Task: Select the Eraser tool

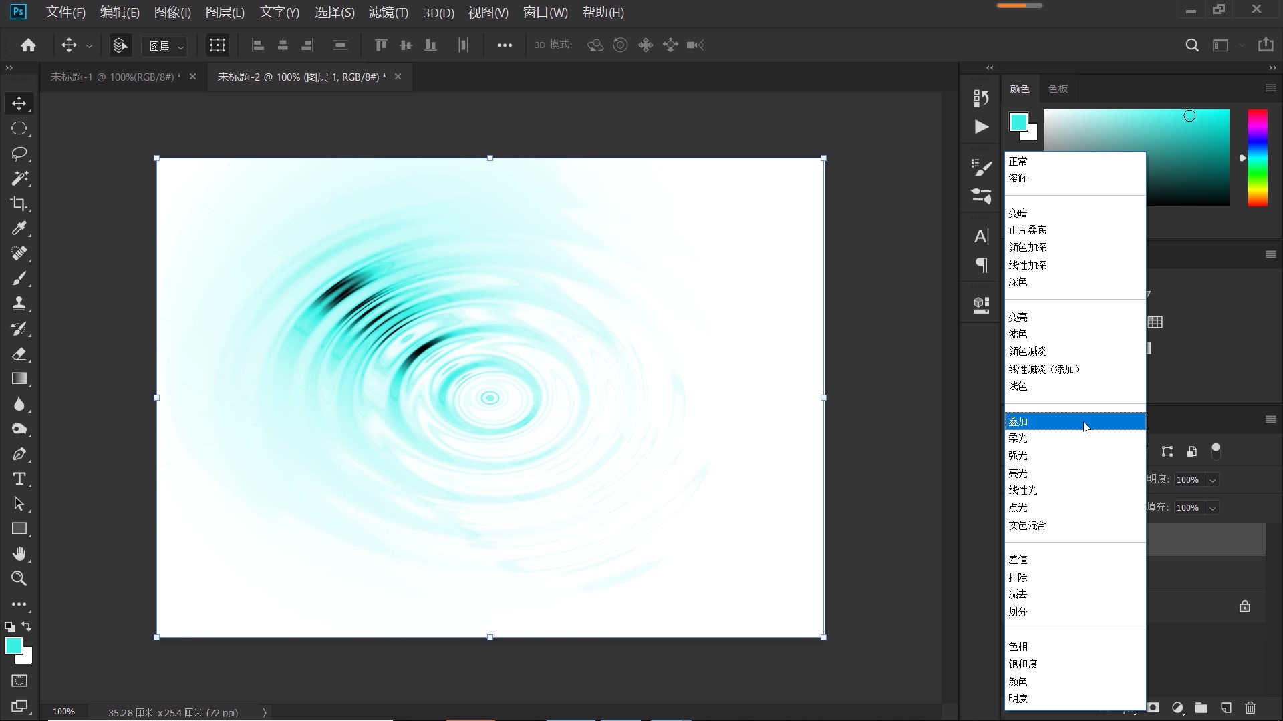Action: [19, 354]
